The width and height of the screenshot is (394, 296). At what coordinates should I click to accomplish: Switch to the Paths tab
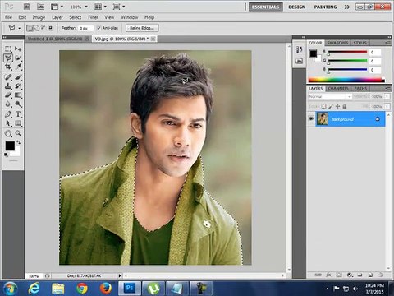coord(360,88)
